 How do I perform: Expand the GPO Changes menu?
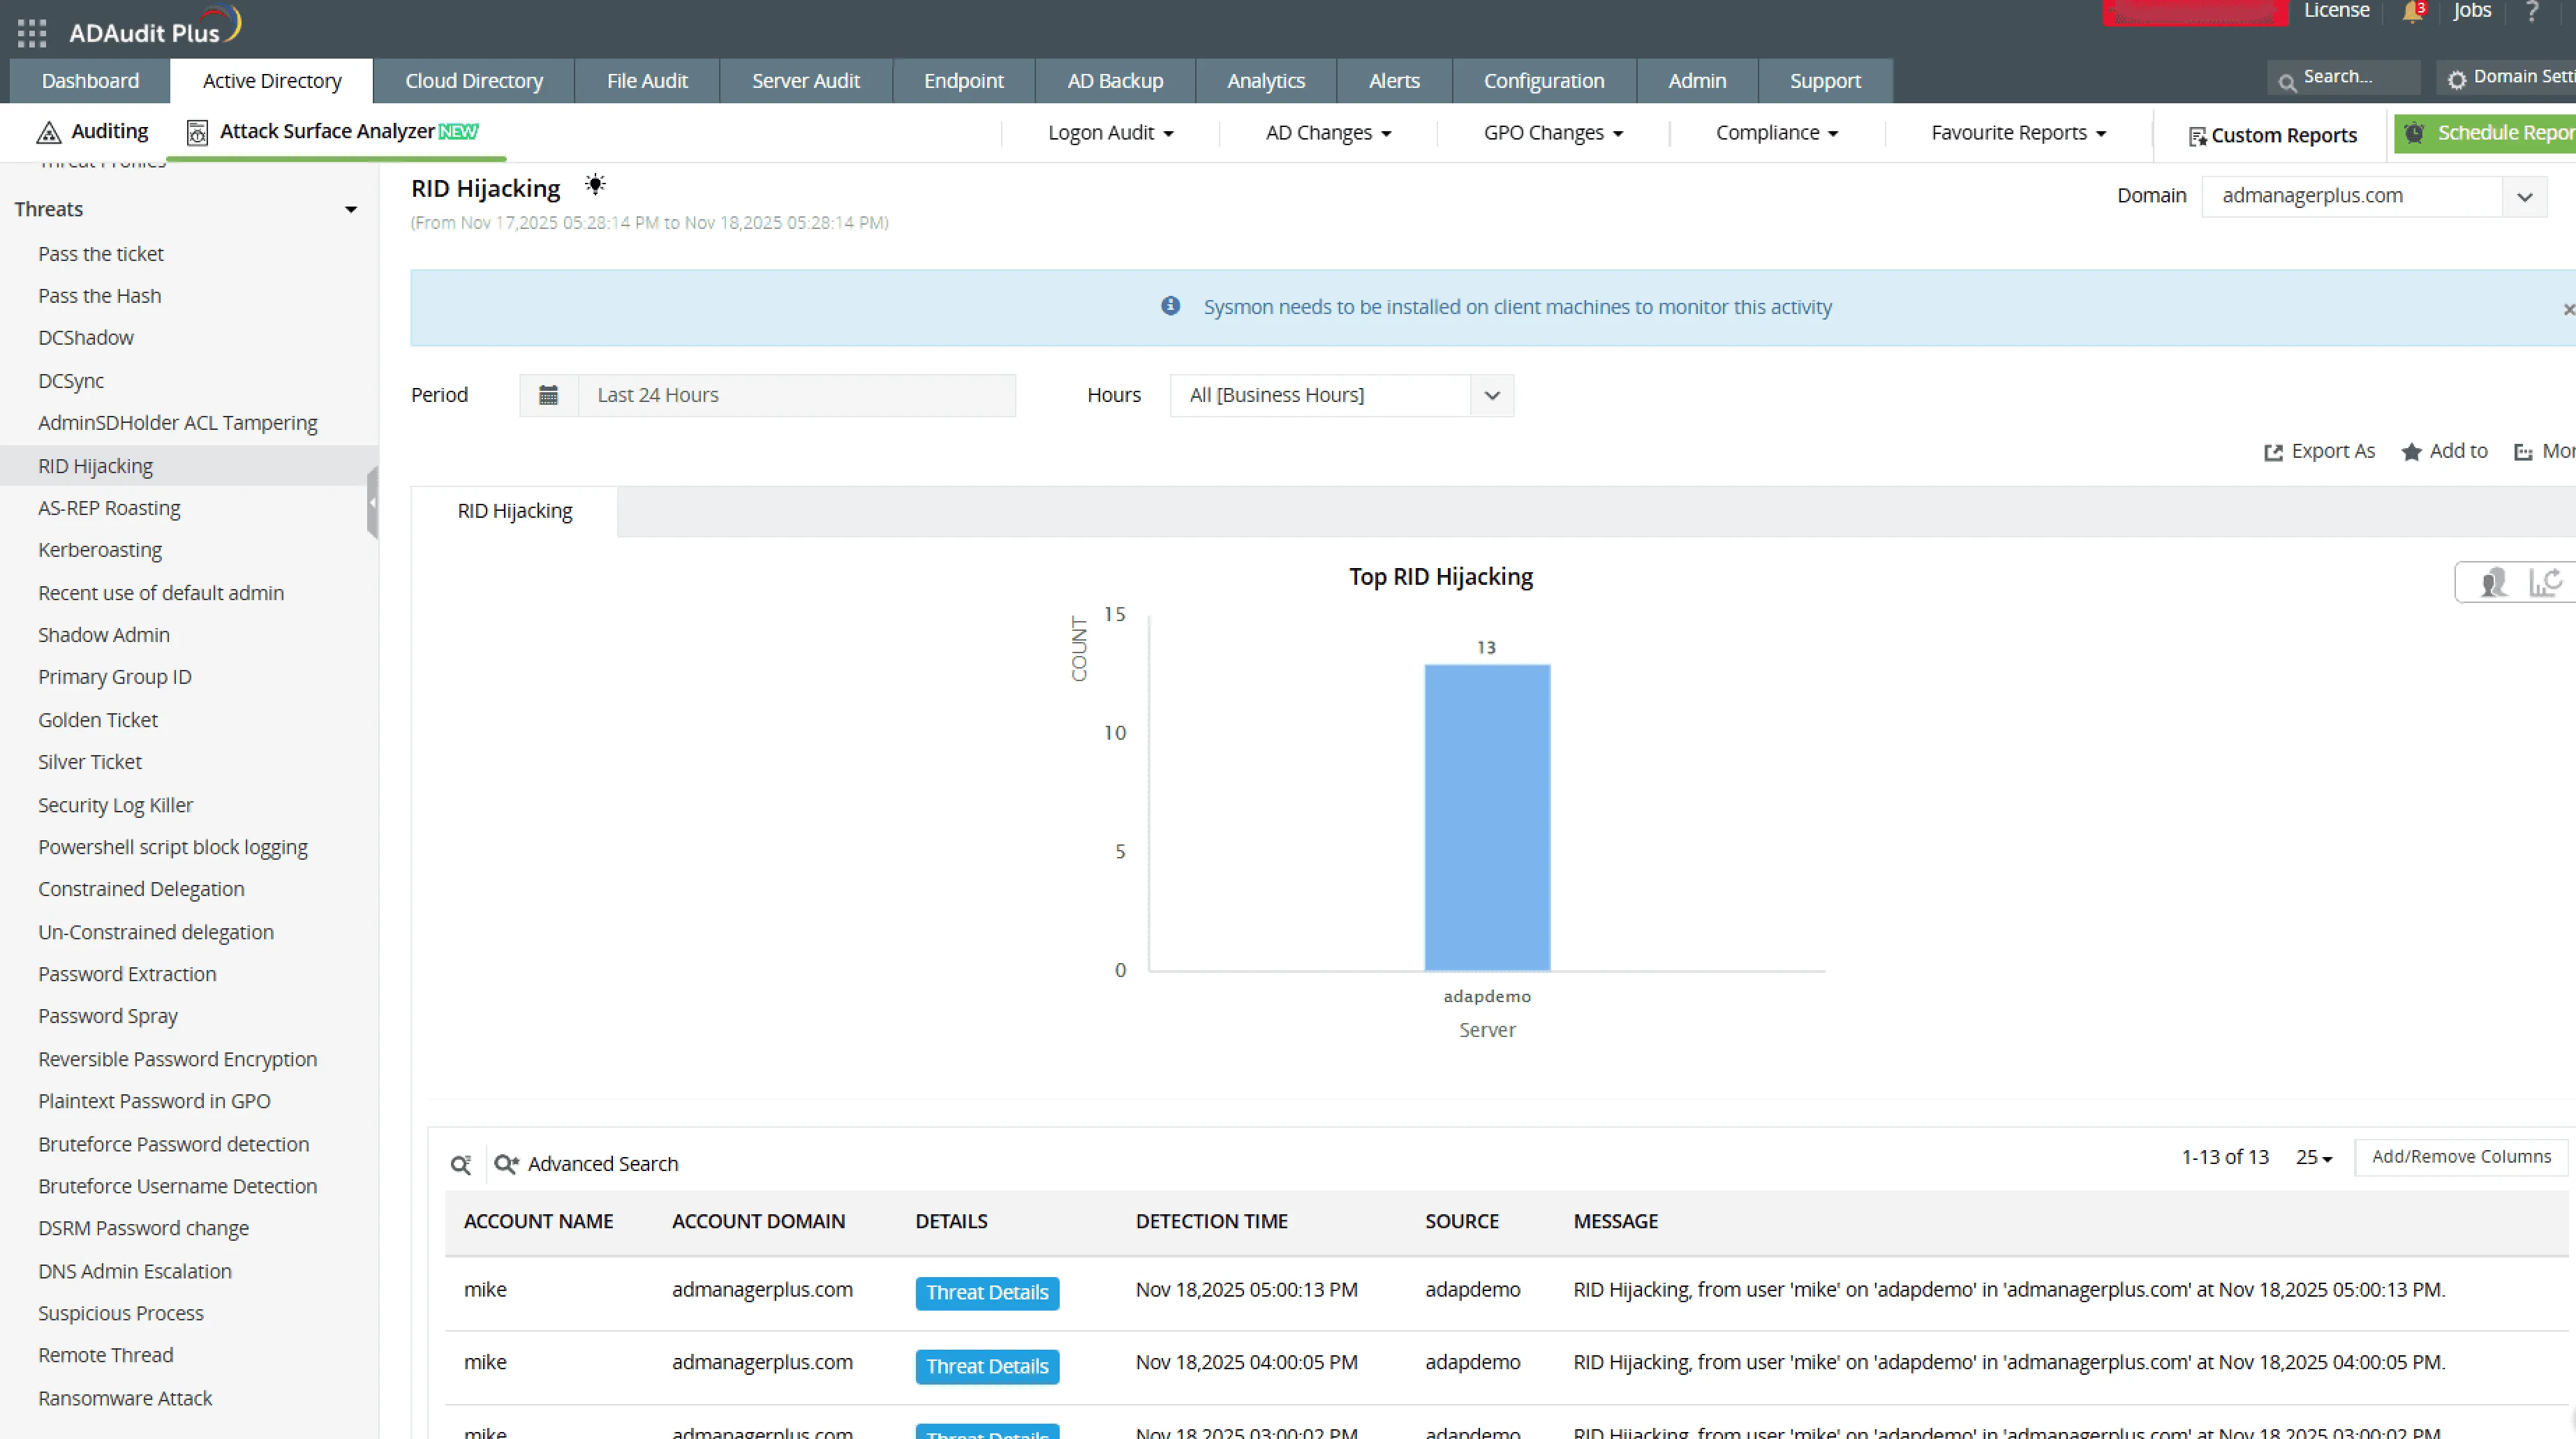point(1553,133)
